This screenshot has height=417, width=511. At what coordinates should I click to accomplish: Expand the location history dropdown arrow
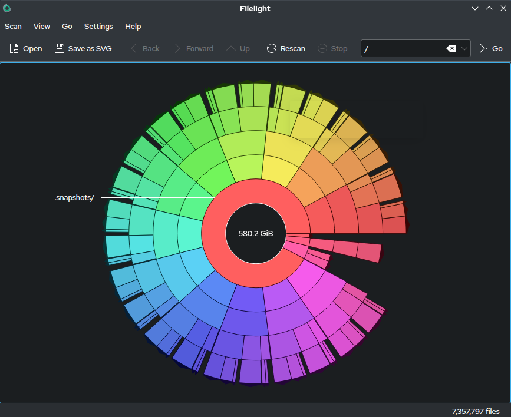pos(464,48)
